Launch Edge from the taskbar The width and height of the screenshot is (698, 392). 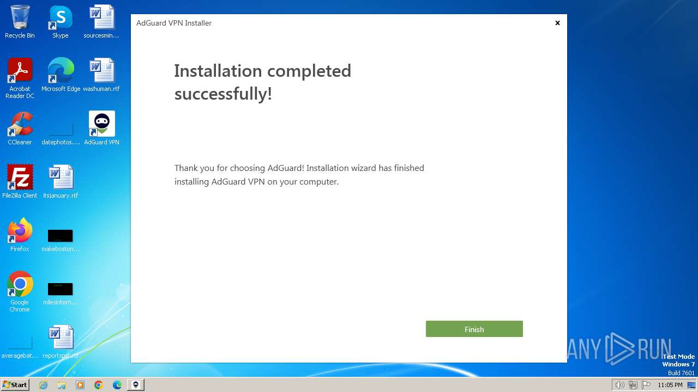[117, 385]
